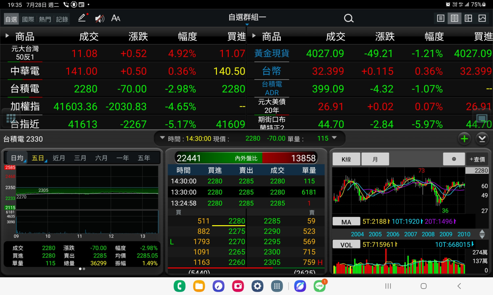Tap bid price 2275 in order book
493x295 pixels.
click(237, 231)
